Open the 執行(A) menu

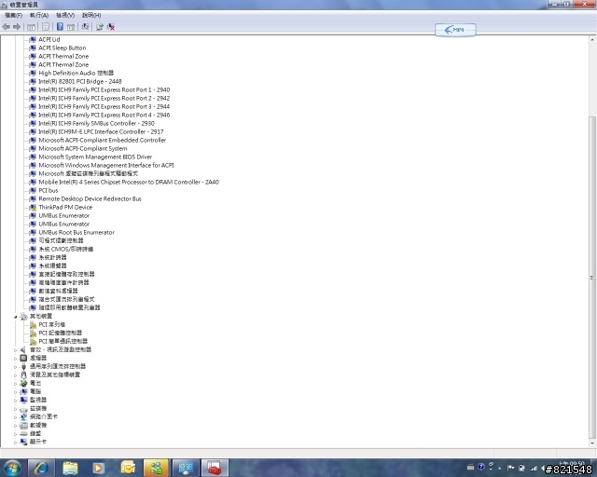pos(39,15)
